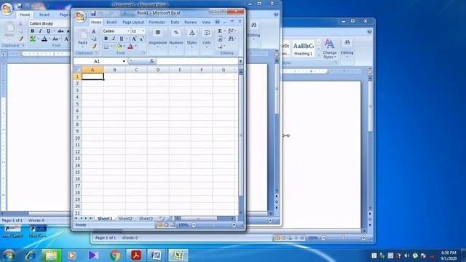Screen dimensions: 466x262
Task: Open Name Box dropdown arrow
Action: click(x=124, y=61)
